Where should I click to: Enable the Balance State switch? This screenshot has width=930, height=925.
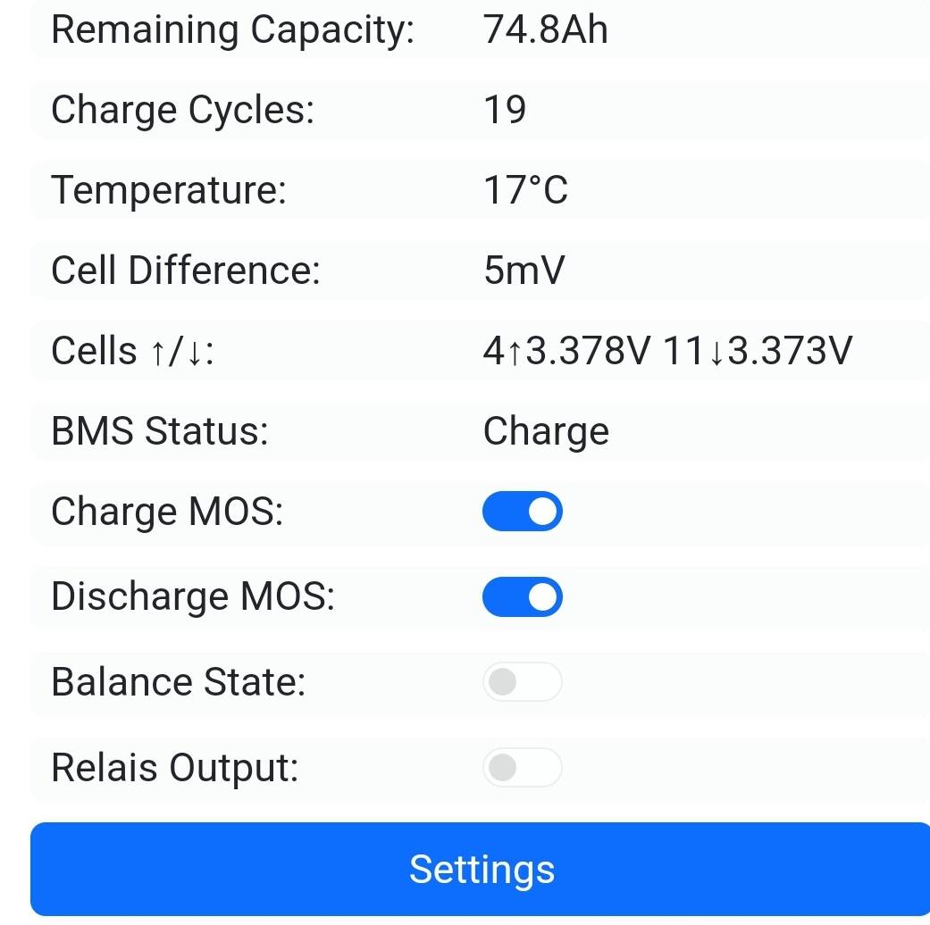pyautogui.click(x=523, y=682)
